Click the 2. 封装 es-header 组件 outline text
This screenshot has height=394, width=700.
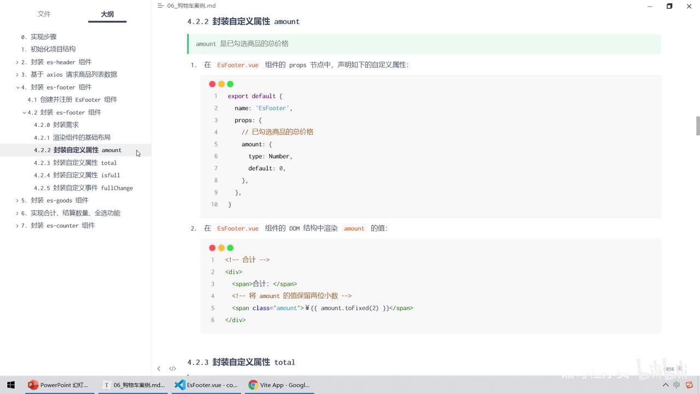click(x=56, y=62)
